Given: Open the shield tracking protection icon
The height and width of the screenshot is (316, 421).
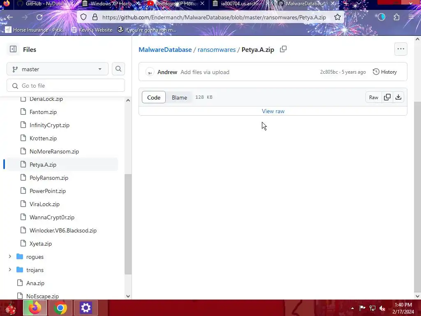Looking at the screenshot, I should (83, 17).
